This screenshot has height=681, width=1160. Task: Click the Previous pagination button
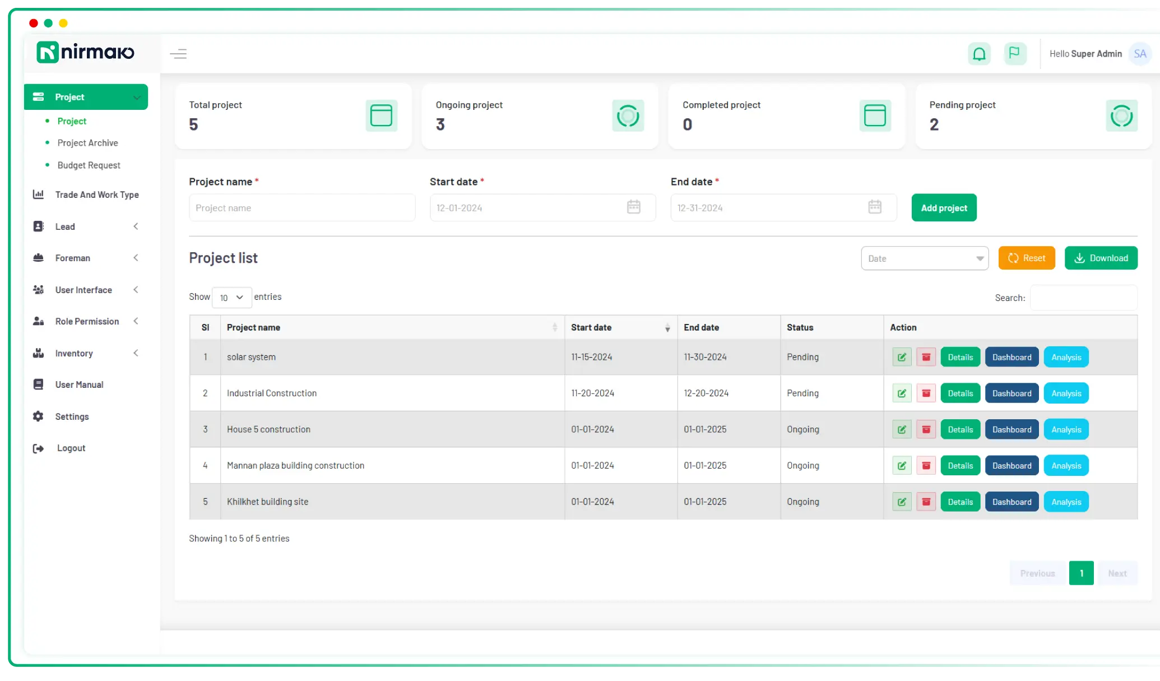pyautogui.click(x=1037, y=573)
